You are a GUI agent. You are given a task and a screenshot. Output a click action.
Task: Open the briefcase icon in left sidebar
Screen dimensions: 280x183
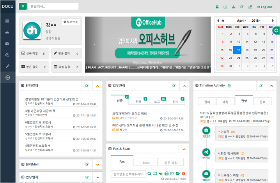7,44
